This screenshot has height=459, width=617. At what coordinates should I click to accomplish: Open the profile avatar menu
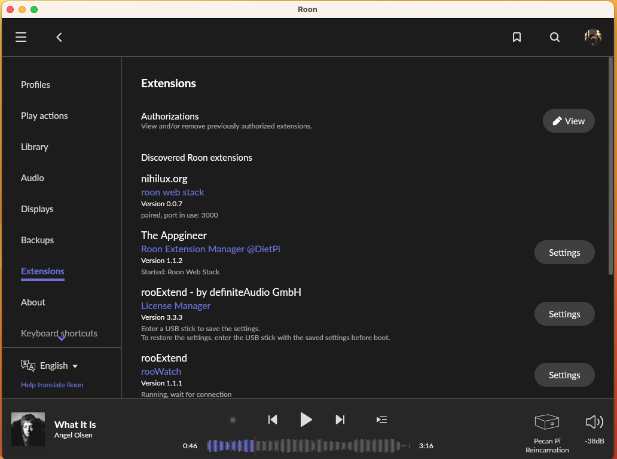pyautogui.click(x=592, y=37)
